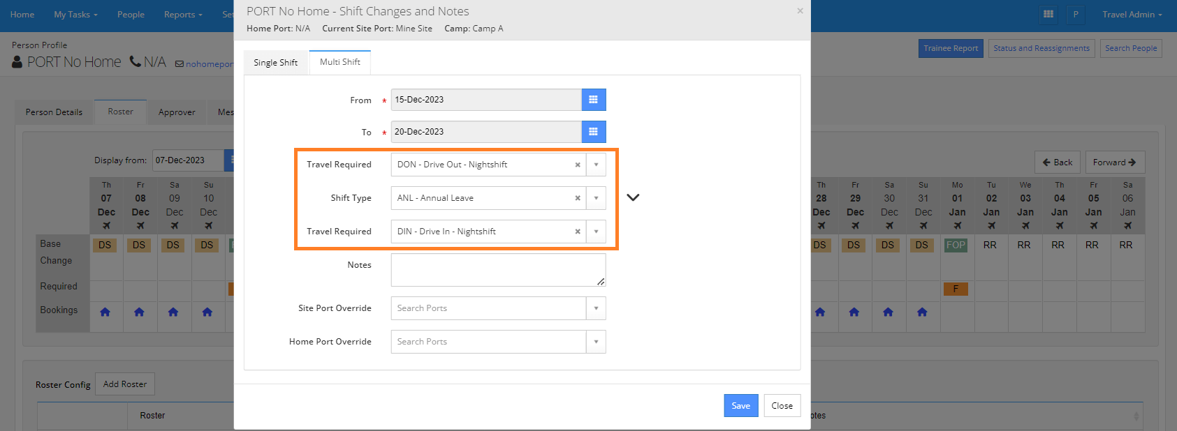Switch to the Single Shift tab
1177x431 pixels.
point(275,63)
